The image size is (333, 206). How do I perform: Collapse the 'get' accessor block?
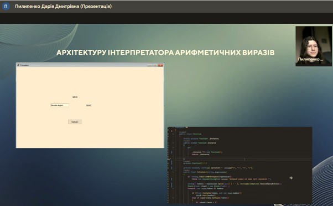pyautogui.click(x=173, y=147)
